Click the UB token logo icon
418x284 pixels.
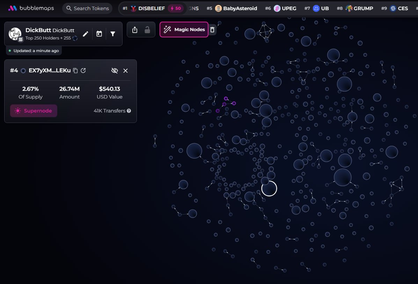point(316,8)
